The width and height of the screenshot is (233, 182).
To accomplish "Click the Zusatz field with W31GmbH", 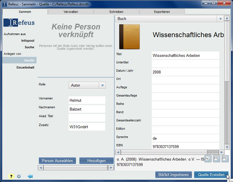I will pyautogui.click(x=87, y=127).
